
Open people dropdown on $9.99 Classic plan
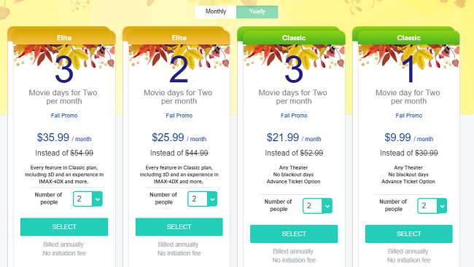432,206
